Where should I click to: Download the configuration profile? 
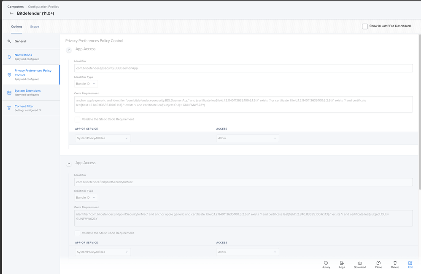(360, 265)
